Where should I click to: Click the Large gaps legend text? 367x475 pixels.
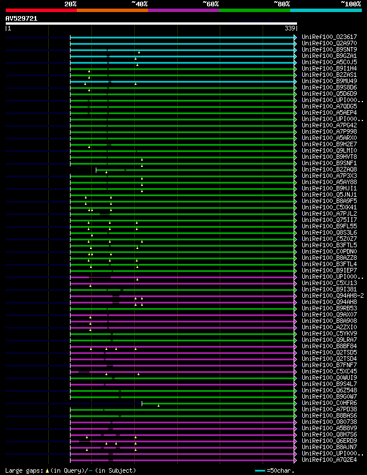click(x=71, y=470)
